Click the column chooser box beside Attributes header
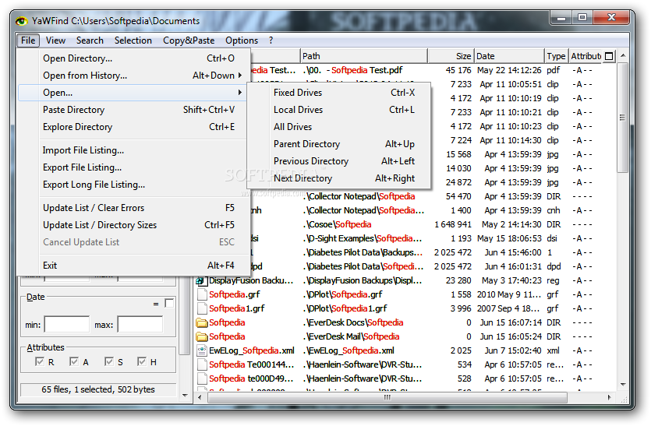 point(609,56)
